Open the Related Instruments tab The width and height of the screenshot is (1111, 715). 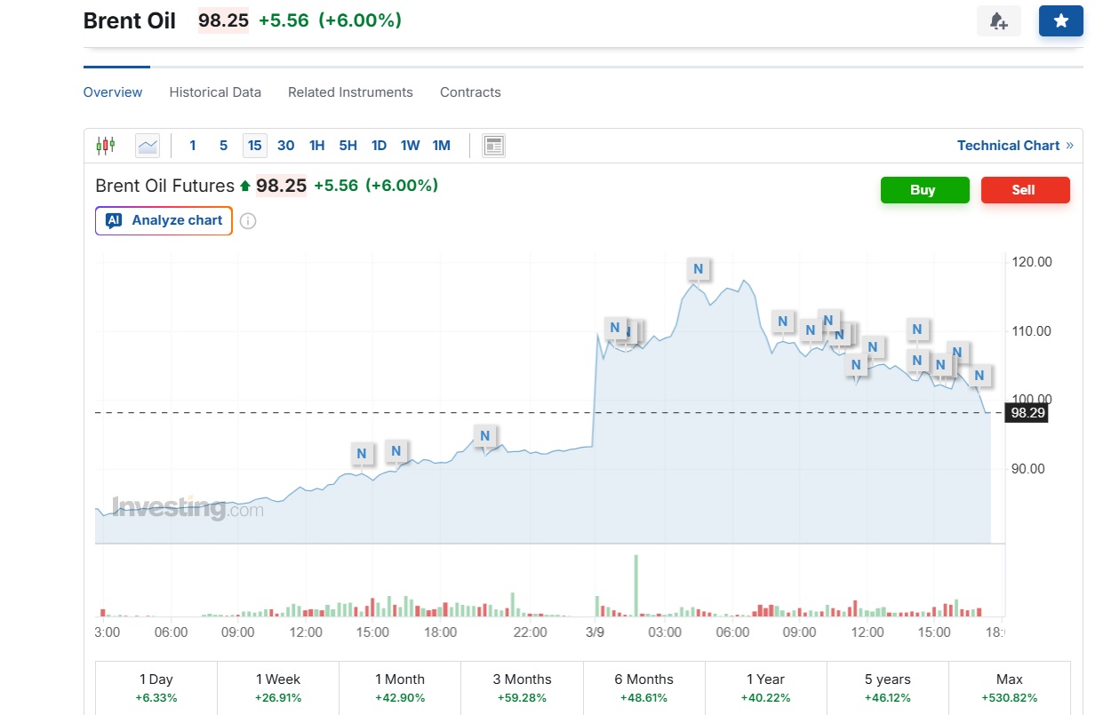pyautogui.click(x=350, y=92)
